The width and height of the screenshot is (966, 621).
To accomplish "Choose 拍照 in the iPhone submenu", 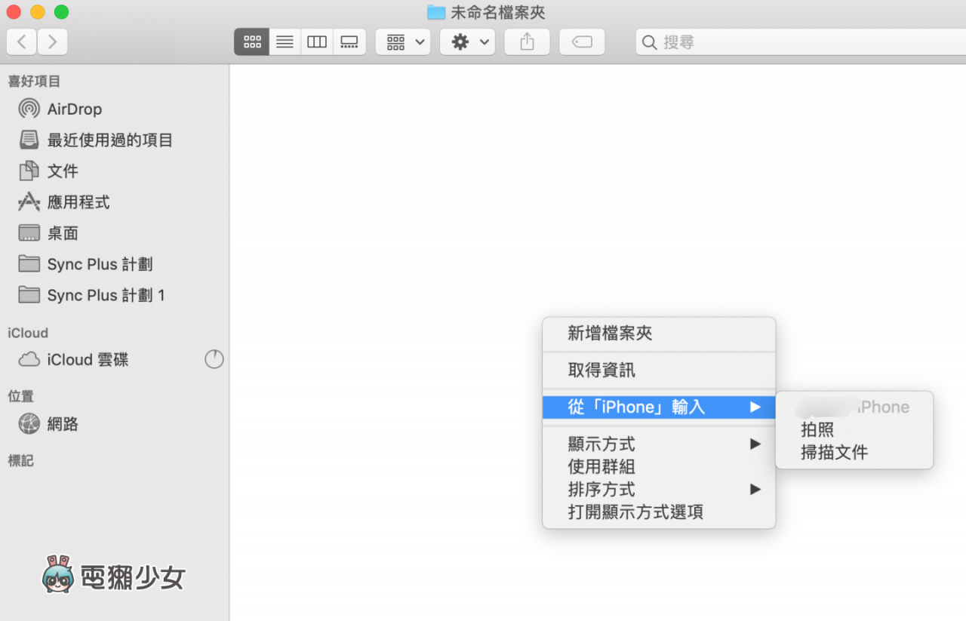I will pos(854,430).
